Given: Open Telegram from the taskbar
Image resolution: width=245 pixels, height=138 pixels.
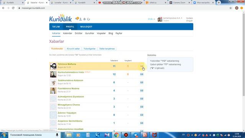Looking at the screenshot, I should (136, 135).
